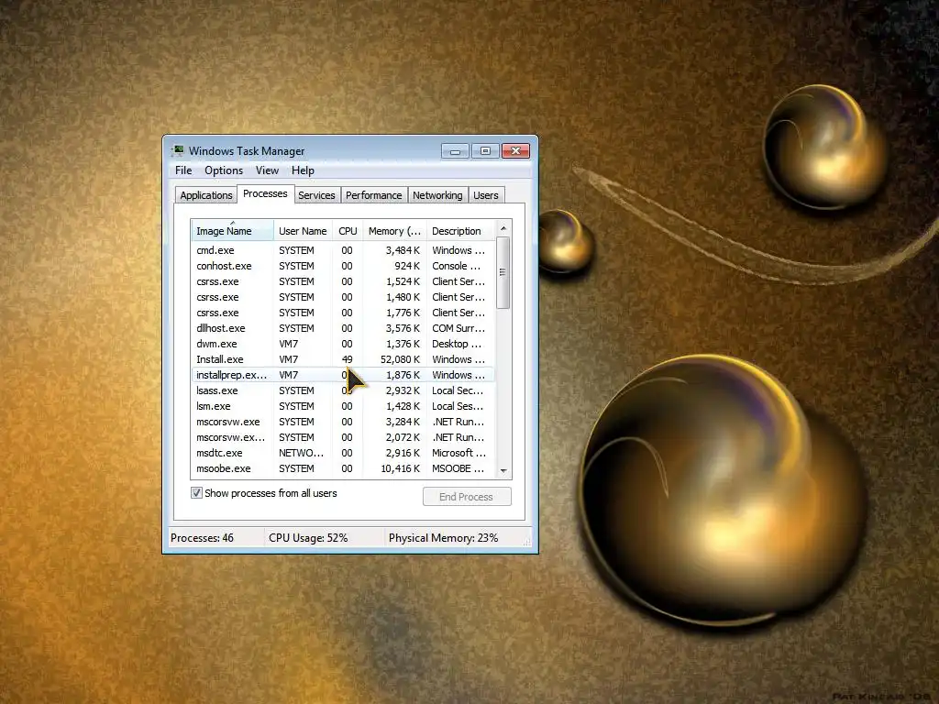Click the Desktop ... description for dwm.exe

(x=457, y=344)
